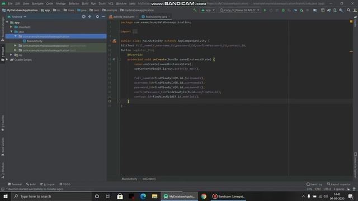Select MainActivity in the project tree

tap(32, 41)
